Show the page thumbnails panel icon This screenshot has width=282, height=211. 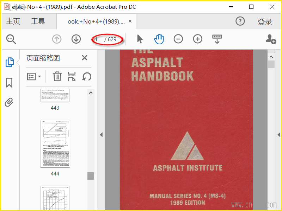click(10, 62)
